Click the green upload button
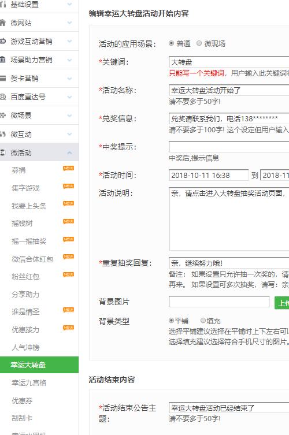This screenshot has height=435, width=289. pyautogui.click(x=282, y=303)
